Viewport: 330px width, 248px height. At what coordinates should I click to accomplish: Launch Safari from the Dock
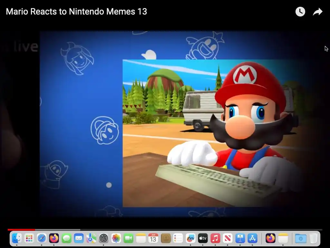pyautogui.click(x=42, y=238)
